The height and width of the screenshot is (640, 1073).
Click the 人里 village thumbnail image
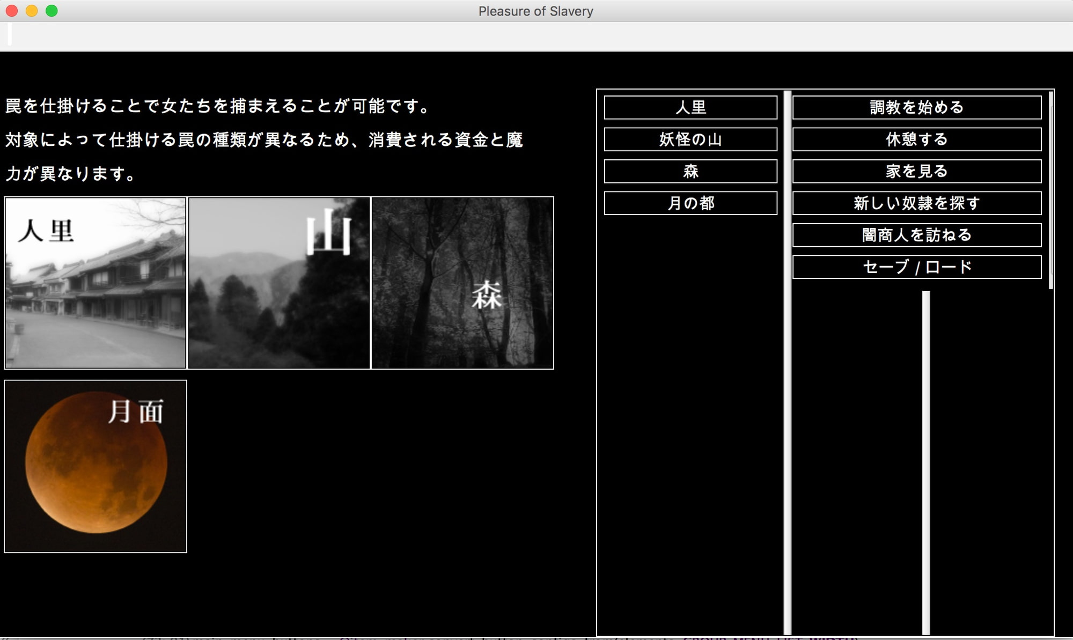95,282
